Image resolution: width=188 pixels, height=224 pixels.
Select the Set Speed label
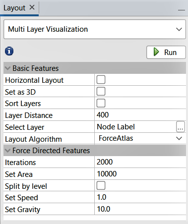(21, 198)
